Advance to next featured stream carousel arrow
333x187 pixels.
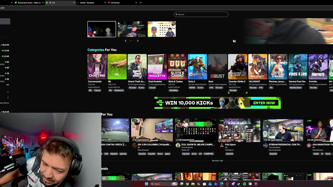pos(138,41)
